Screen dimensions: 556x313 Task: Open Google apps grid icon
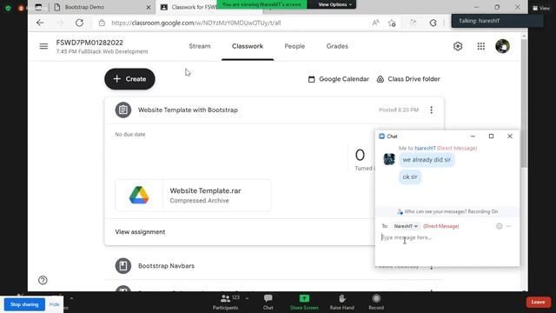(480, 46)
